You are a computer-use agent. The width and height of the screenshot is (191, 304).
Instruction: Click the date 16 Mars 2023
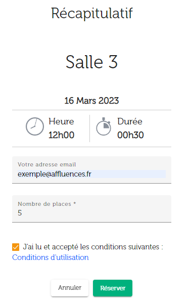pyautogui.click(x=91, y=101)
